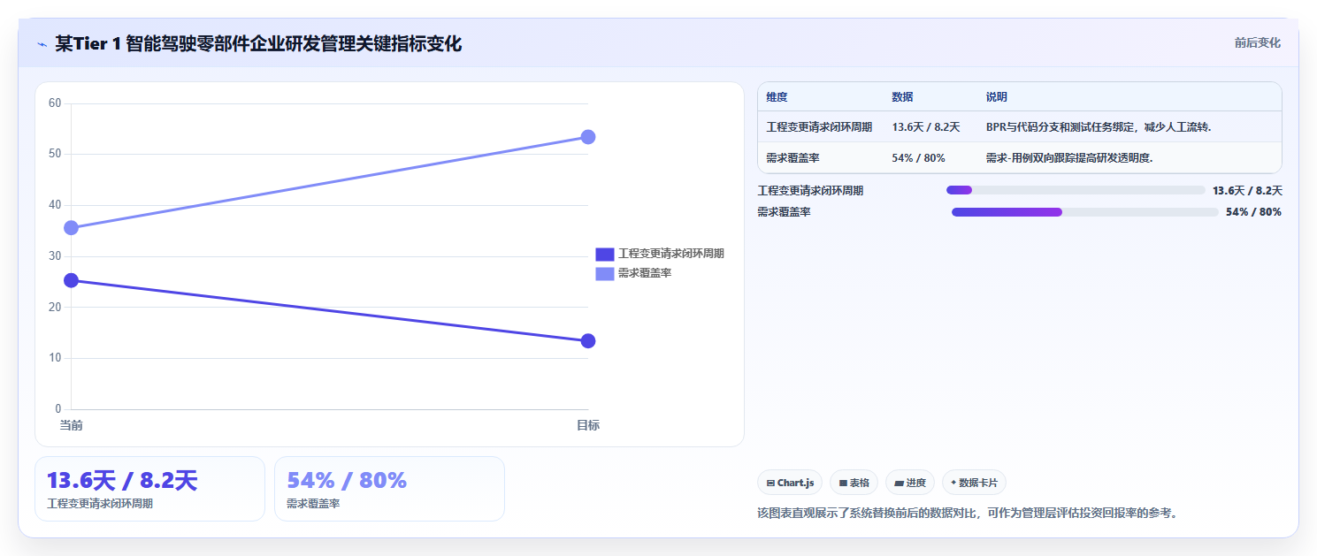The width and height of the screenshot is (1317, 556).
Task: Click the 当前 x-axis label
Action: coord(72,426)
